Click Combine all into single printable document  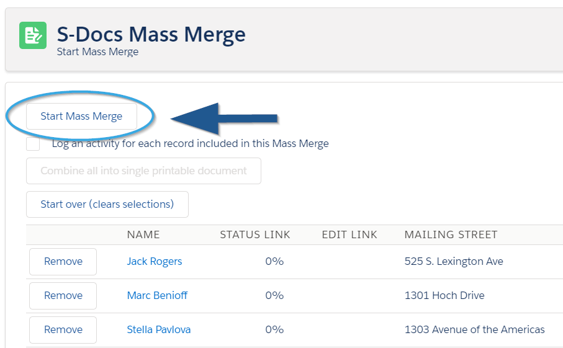pyautogui.click(x=143, y=171)
